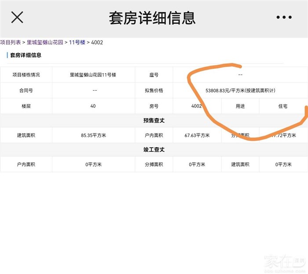The height and width of the screenshot is (274, 308).
Task: Select the 住宅 usage value cell
Action: click(x=283, y=106)
